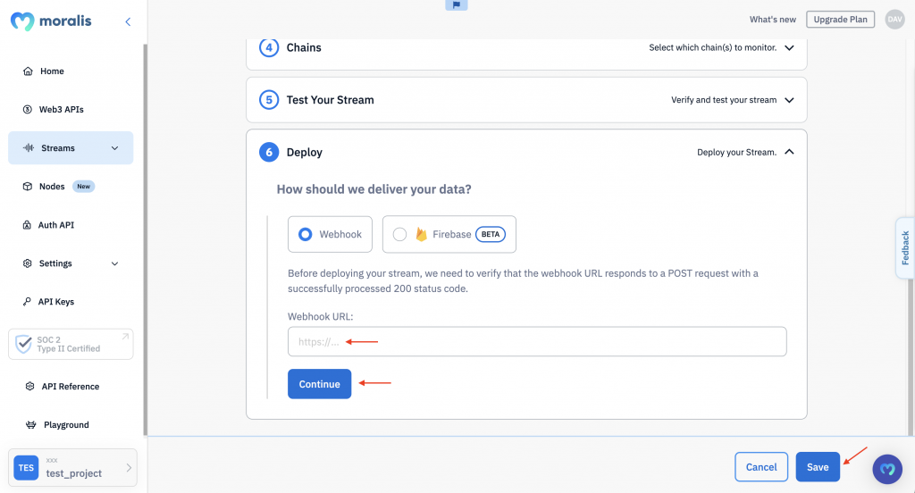Click the Upgrade Plan button

840,20
